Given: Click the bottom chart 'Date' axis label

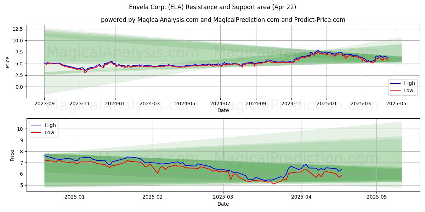Looking at the screenshot, I should tap(223, 204).
